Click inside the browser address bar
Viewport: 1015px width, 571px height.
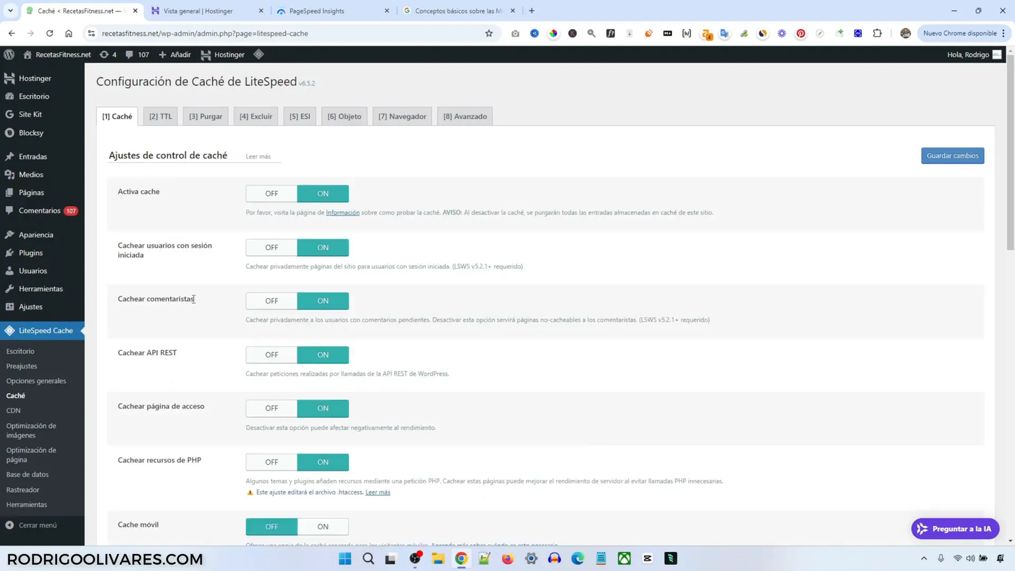click(254, 33)
